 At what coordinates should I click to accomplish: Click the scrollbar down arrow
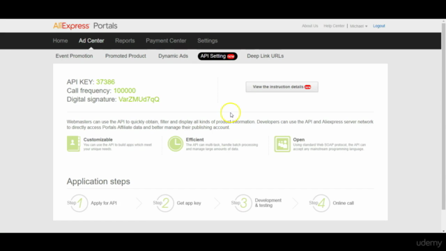pos(443,231)
